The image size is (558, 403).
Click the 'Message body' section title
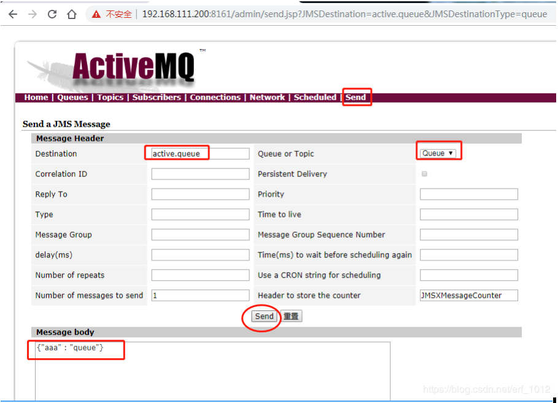[x=65, y=332]
